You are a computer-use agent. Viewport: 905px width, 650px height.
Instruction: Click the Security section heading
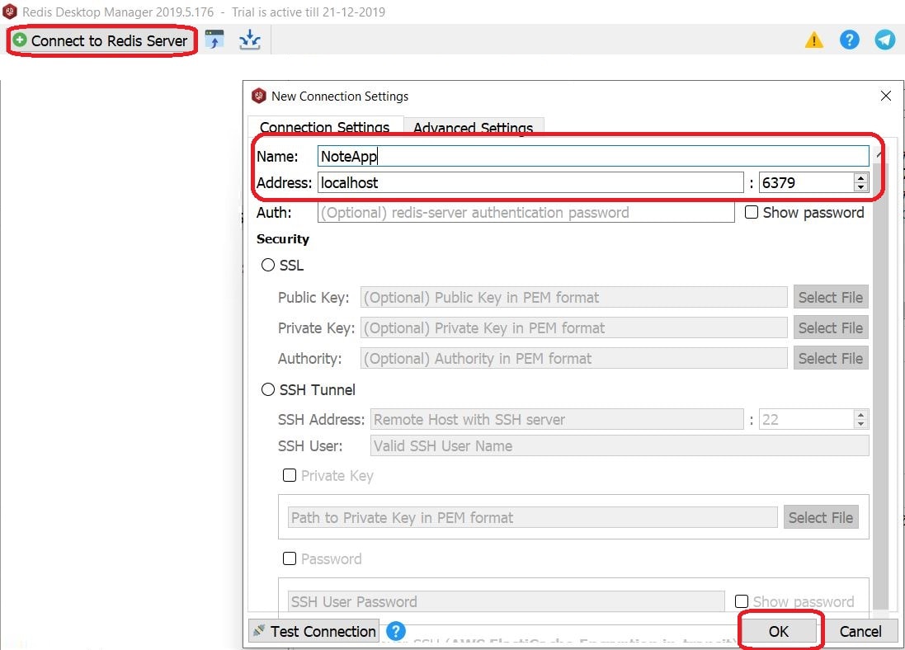tap(283, 239)
